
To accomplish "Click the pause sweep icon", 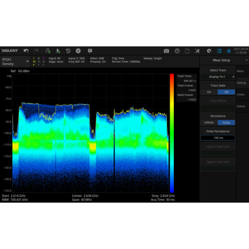I will [x=78, y=51].
